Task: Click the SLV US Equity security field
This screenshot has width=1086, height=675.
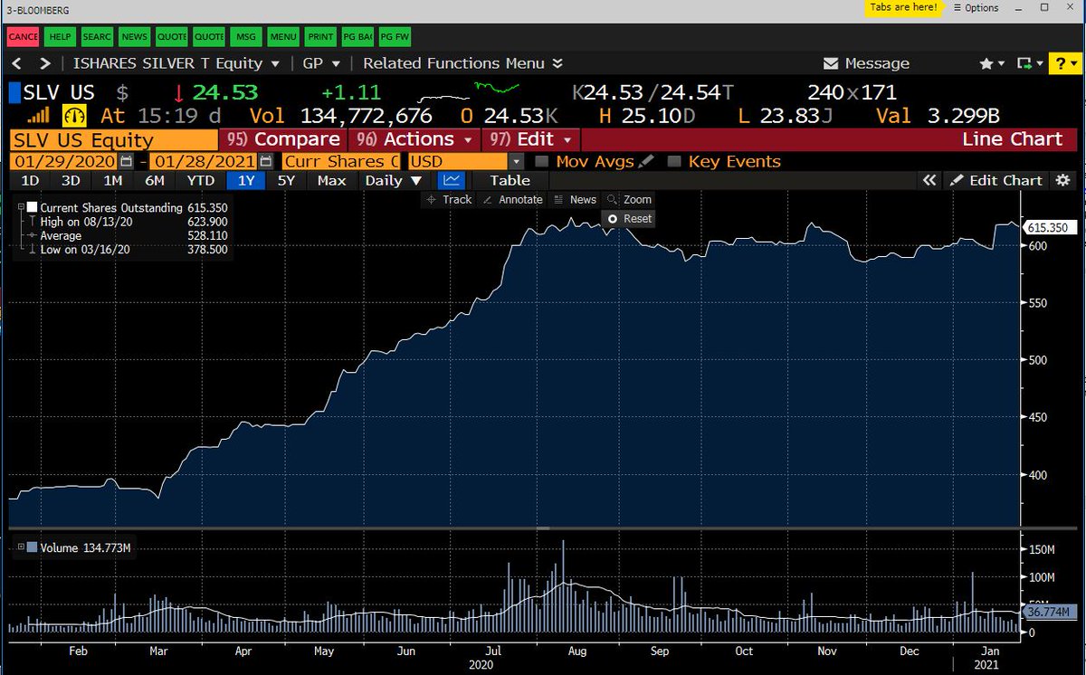Action: coord(113,139)
